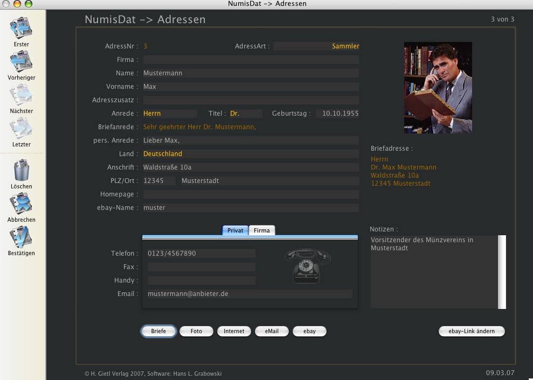Go to first record with Erster icon

coord(21,28)
